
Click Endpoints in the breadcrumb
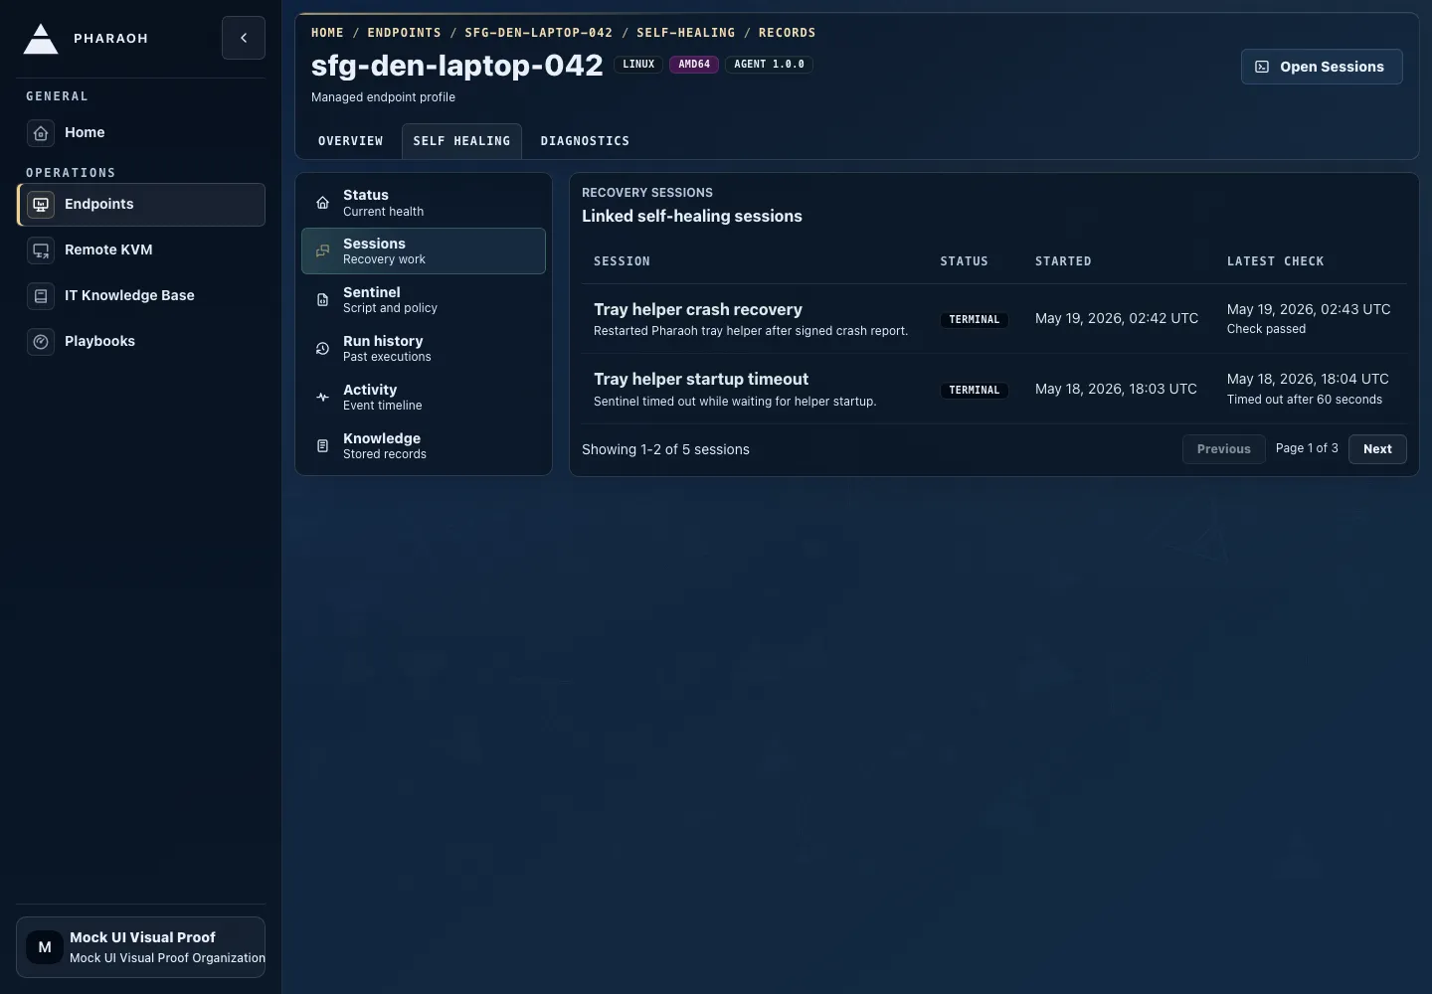[404, 33]
